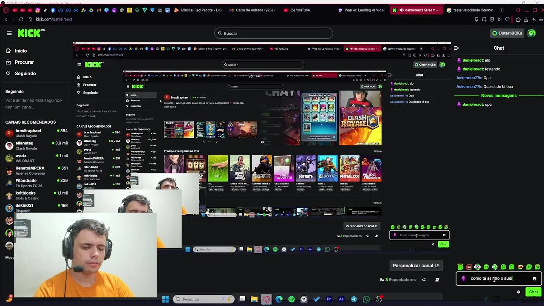
Task: Open WhatsApp from the taskbar
Action: [366, 299]
